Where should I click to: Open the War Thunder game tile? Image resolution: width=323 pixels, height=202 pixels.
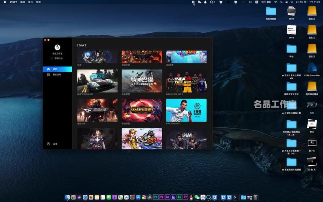142,81
